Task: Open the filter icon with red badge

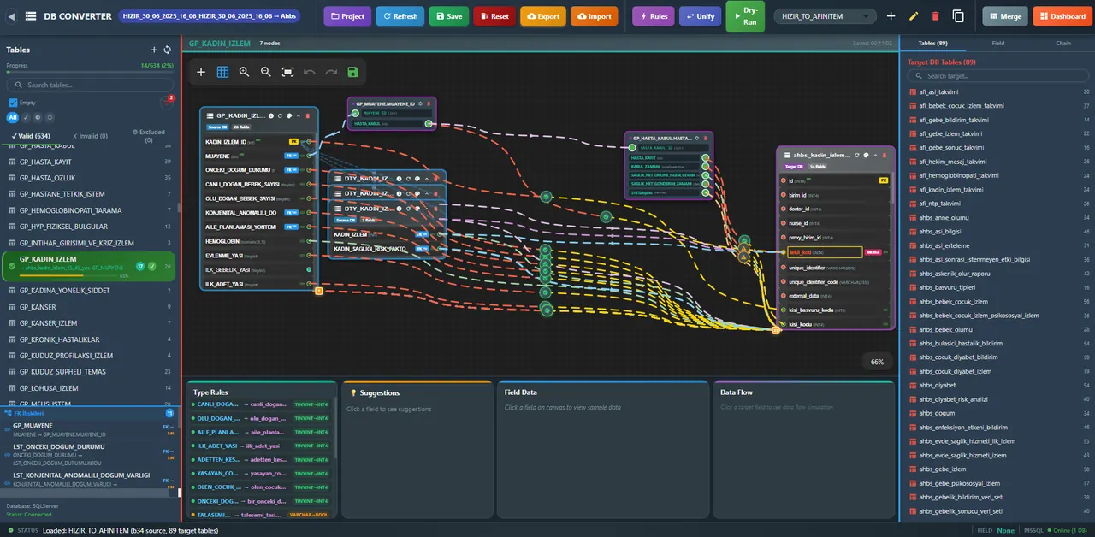Action: point(168,103)
